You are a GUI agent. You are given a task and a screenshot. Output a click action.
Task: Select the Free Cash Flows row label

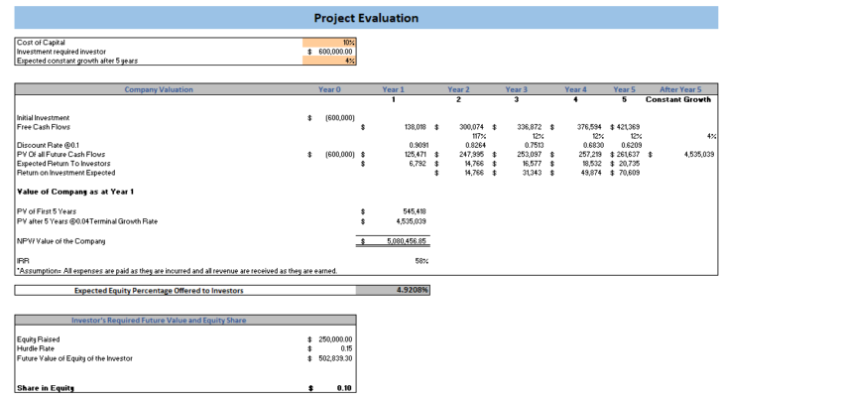click(x=43, y=127)
